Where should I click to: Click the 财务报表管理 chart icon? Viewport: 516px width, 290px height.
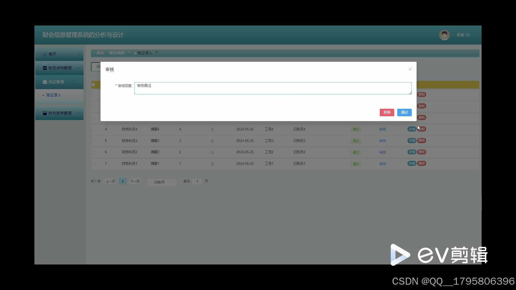point(45,113)
